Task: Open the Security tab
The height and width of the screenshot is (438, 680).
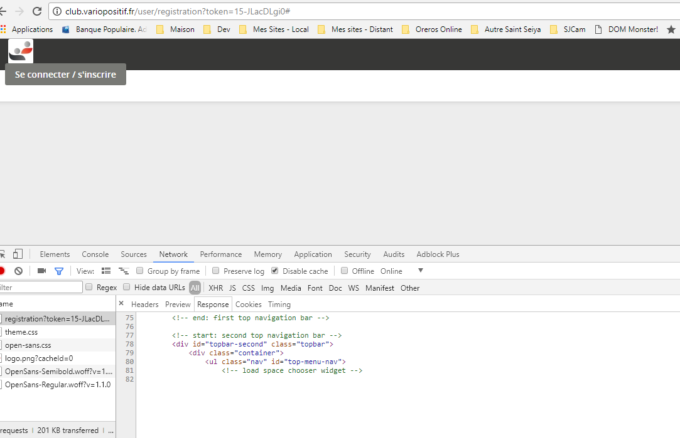Action: [x=357, y=254]
